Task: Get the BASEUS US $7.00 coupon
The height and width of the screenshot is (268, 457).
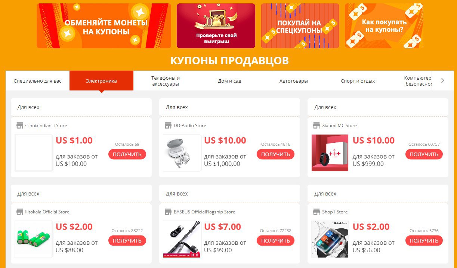Action: click(x=275, y=240)
